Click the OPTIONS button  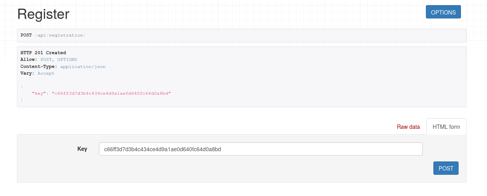click(x=443, y=12)
